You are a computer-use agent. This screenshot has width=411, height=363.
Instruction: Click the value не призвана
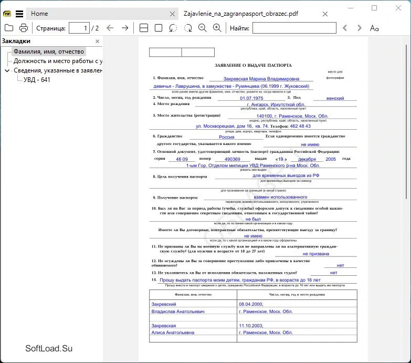pyautogui.click(x=315, y=254)
